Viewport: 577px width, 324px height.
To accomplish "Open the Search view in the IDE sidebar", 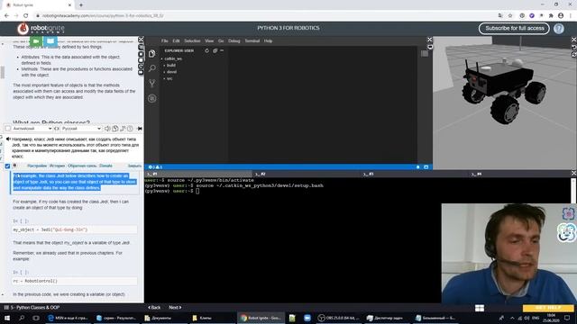I will 152,68.
